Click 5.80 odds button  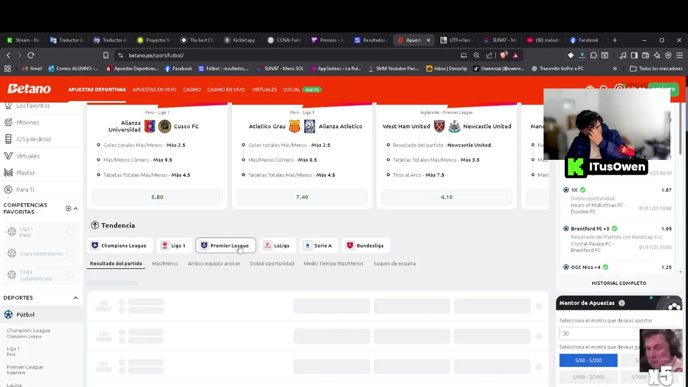tap(157, 197)
